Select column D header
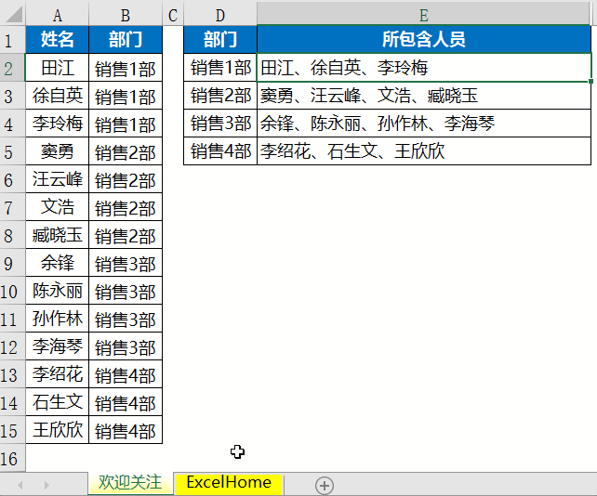Image resolution: width=597 pixels, height=496 pixels. 220,15
